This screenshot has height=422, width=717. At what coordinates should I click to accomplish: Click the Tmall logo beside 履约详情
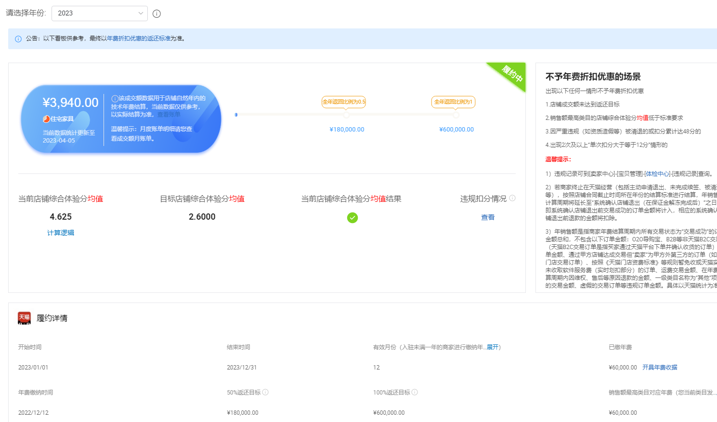pos(24,318)
